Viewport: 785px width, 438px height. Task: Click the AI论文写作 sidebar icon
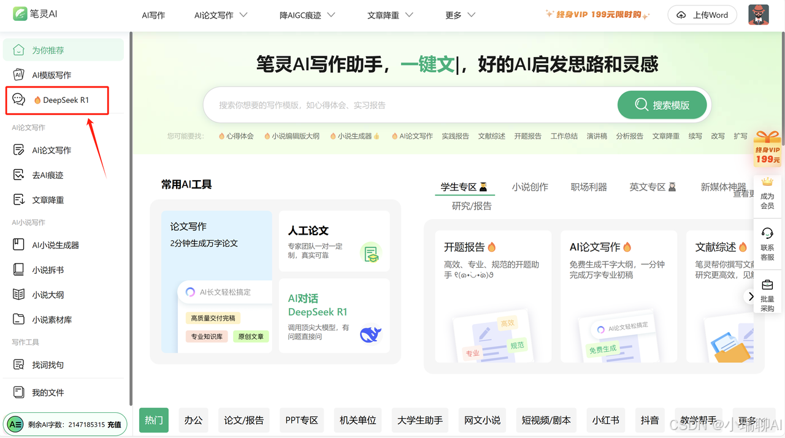coord(19,150)
